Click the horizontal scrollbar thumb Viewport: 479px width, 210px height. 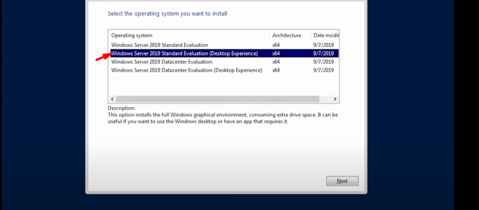(x=218, y=99)
